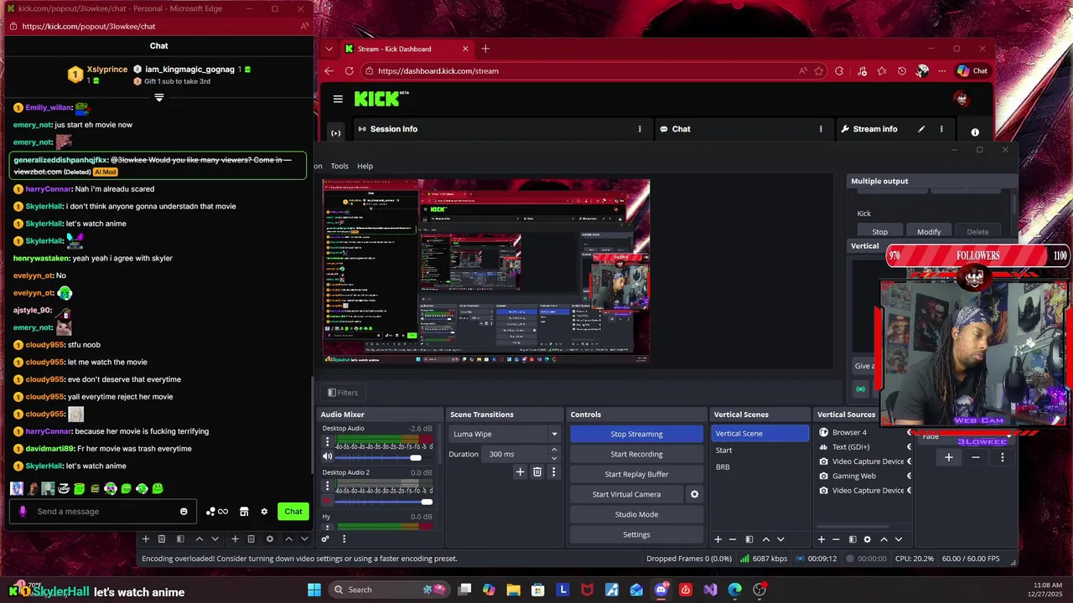Open the Tools menu in OBS

pyautogui.click(x=340, y=166)
